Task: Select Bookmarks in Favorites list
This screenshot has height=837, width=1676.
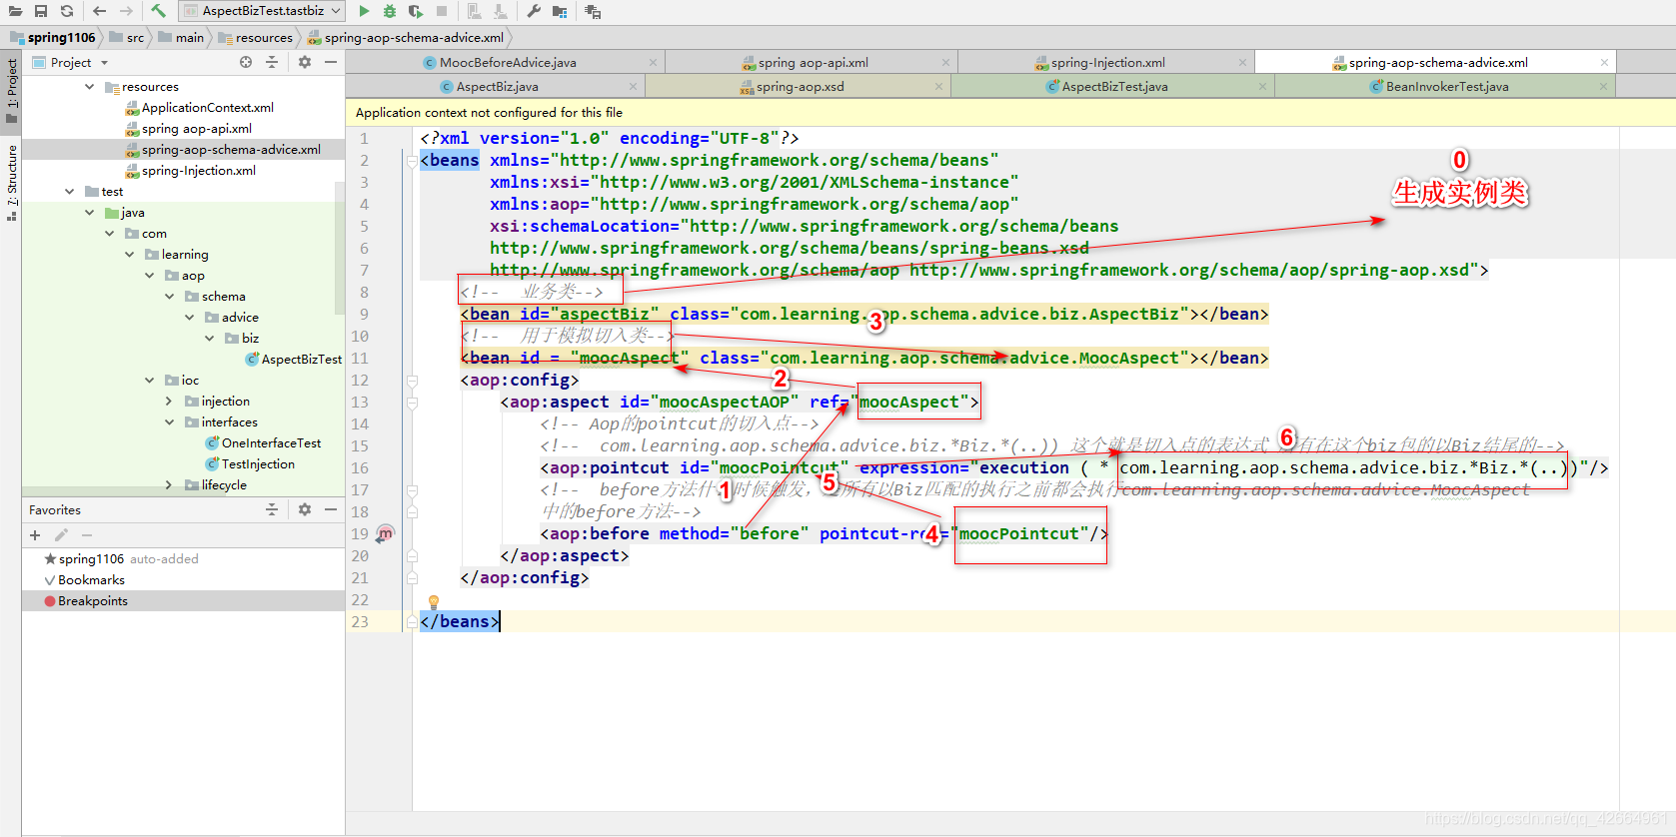Action: tap(183, 580)
